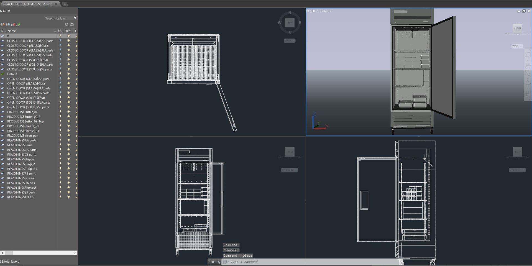Sort layers by the Name column header

(x=31, y=31)
